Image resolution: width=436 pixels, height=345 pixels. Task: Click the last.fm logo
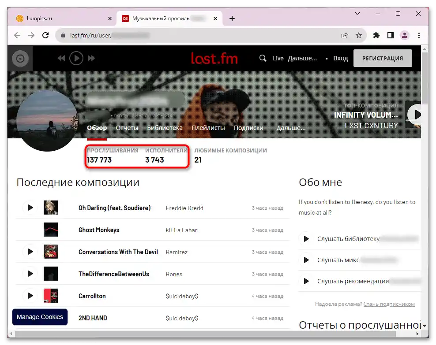pos(214,58)
